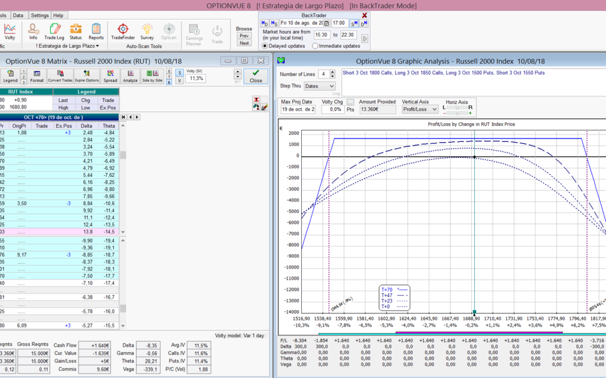The height and width of the screenshot is (378, 606).
Task: Expand BackTrader panel with chevron button
Action: (365, 39)
